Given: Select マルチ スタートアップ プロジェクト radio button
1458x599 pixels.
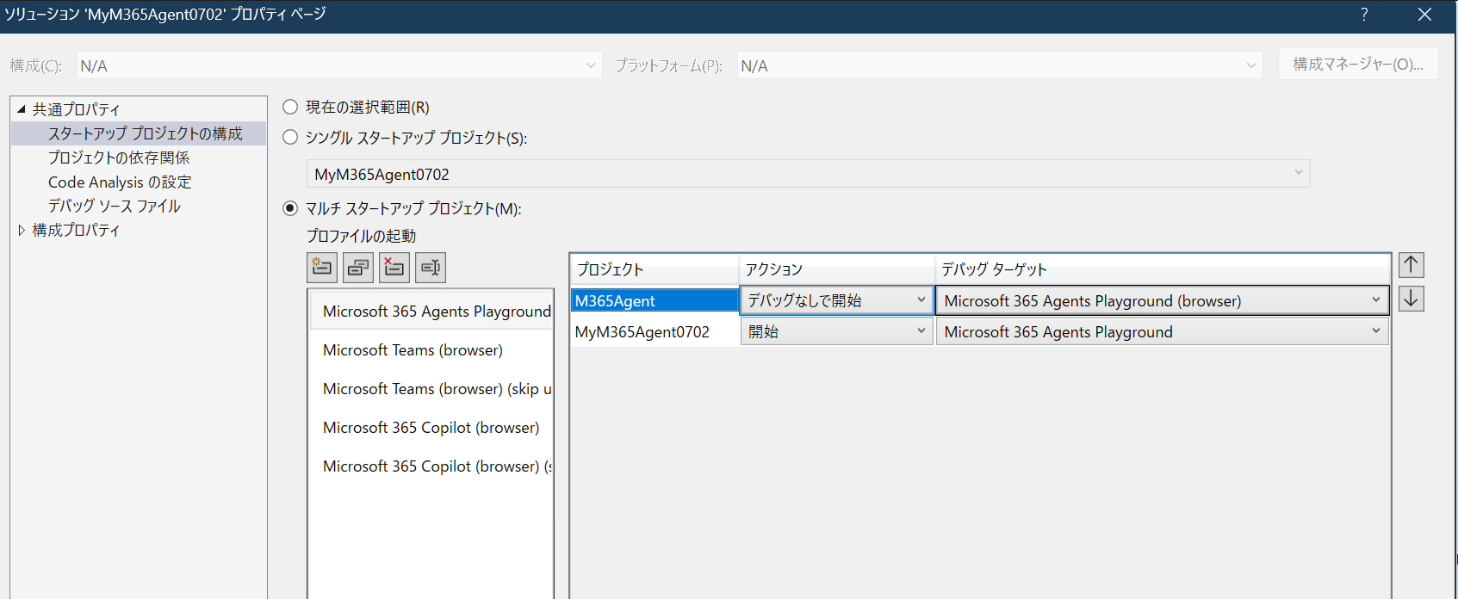Looking at the screenshot, I should pos(290,208).
